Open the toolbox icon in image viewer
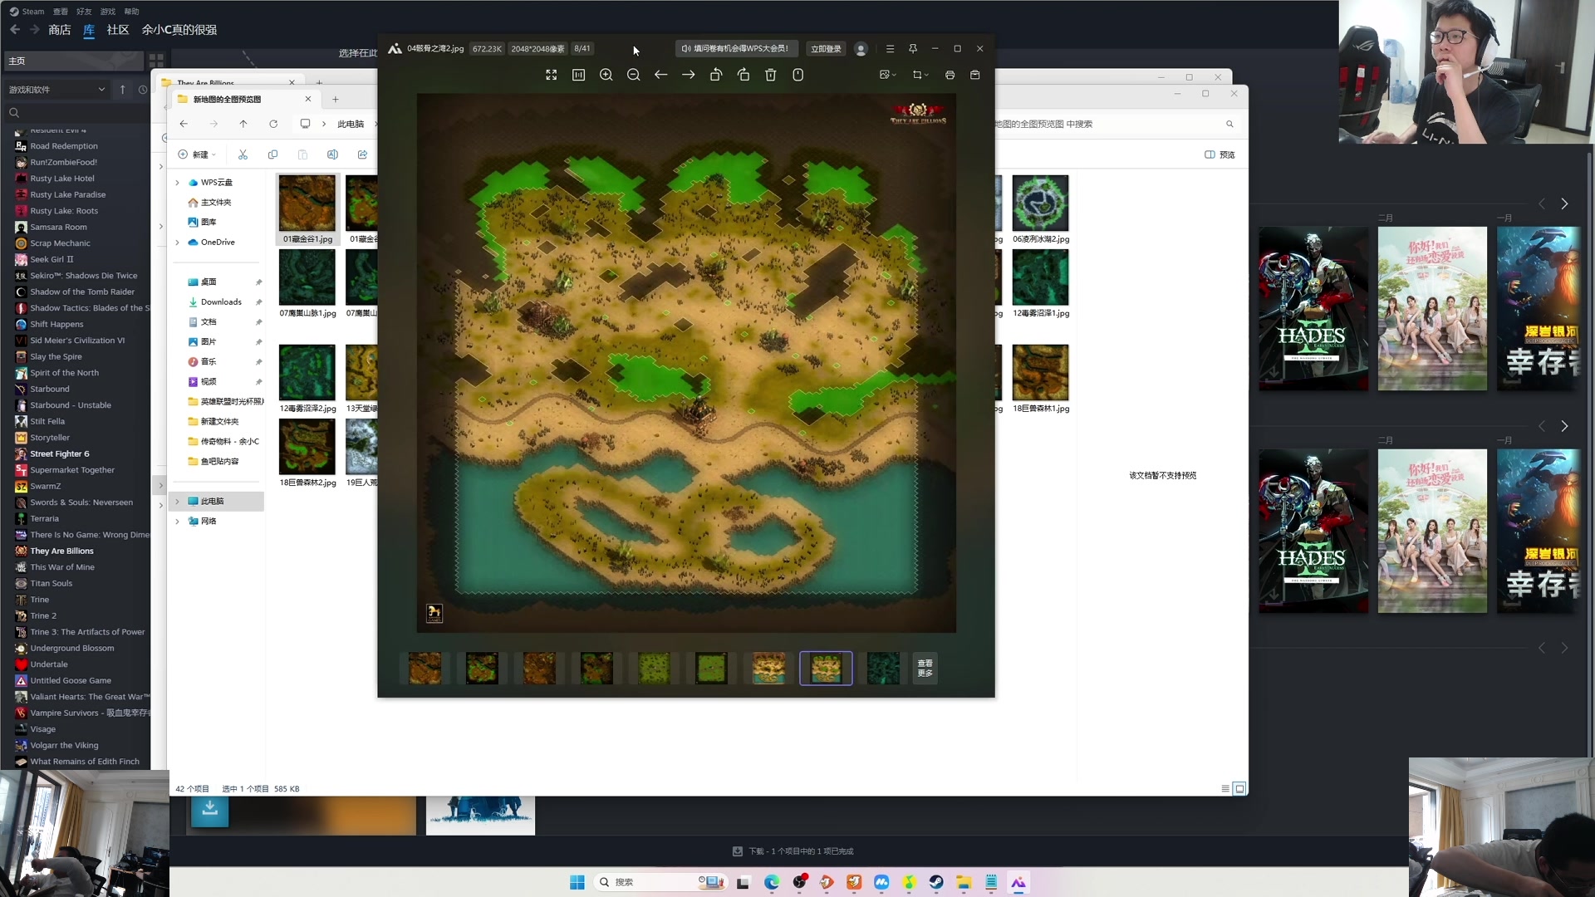1595x897 pixels. click(x=975, y=75)
